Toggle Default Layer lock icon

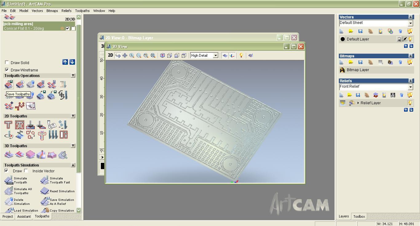399,39
